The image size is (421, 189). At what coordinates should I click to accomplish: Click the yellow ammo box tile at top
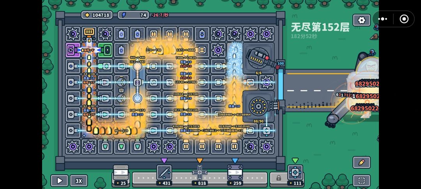point(89,32)
